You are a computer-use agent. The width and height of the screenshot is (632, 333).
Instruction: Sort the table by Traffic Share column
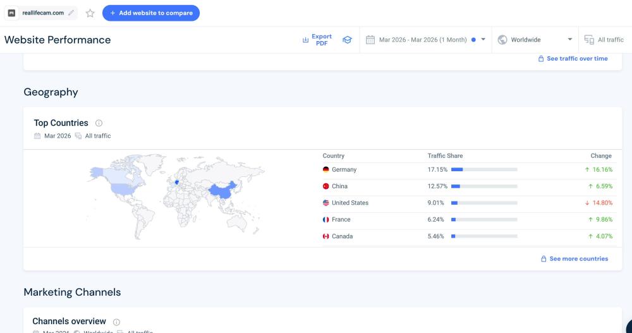(x=445, y=156)
